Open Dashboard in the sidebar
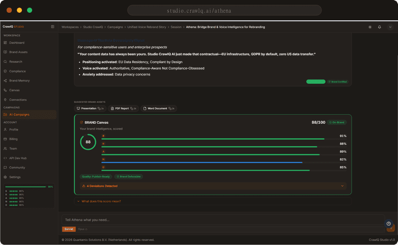The width and height of the screenshot is (398, 245). 17,43
